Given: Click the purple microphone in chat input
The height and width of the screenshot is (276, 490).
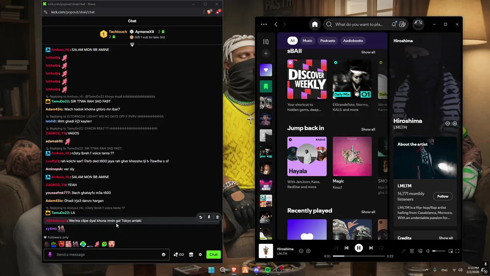Looking at the screenshot, I should tap(50, 255).
